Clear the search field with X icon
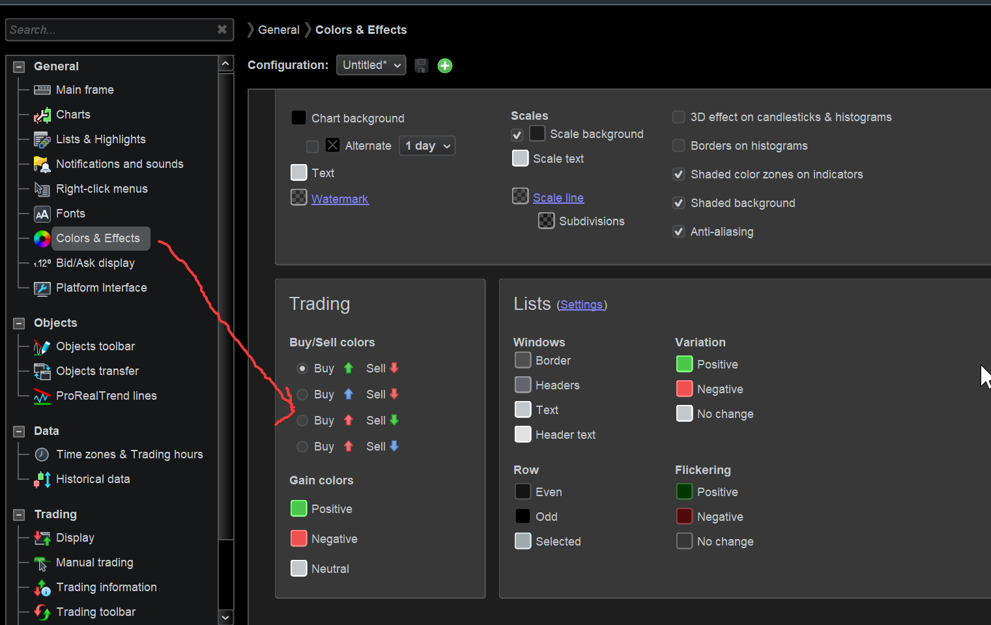991x625 pixels. (222, 29)
